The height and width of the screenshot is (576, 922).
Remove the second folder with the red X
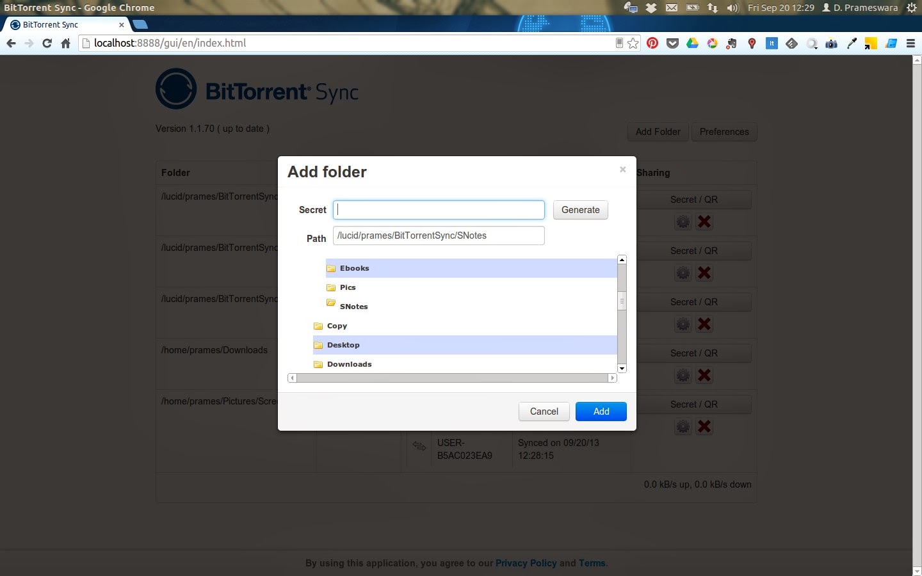tap(704, 273)
